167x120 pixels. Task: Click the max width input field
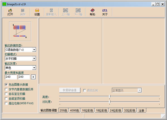point(11,77)
